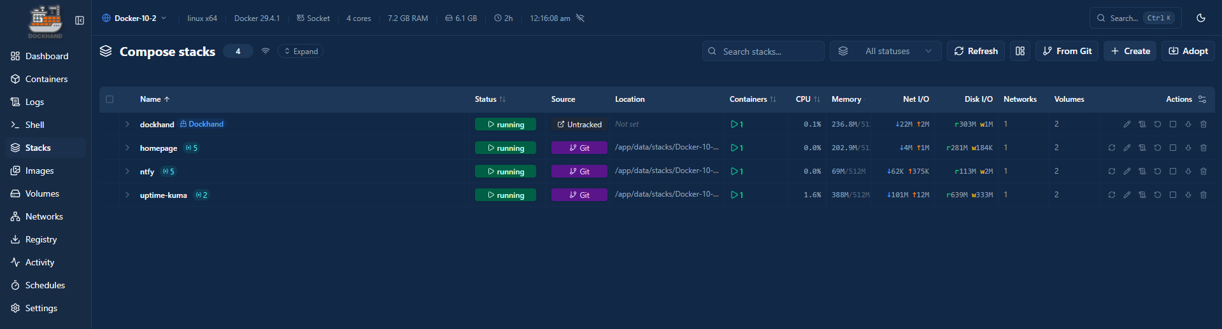Delete the uptime-kuma stack
The image size is (1222, 329).
[1204, 195]
